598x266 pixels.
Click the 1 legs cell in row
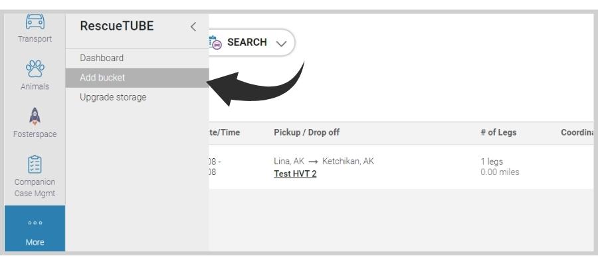coord(492,162)
